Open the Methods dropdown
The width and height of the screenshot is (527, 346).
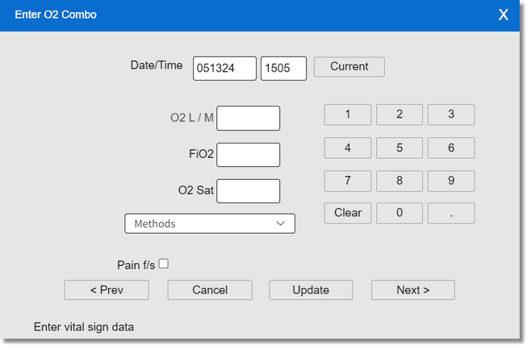210,223
